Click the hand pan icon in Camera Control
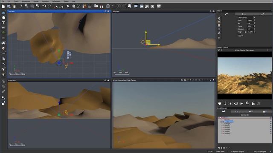Viewport: 273px width, 153px height. point(220,103)
